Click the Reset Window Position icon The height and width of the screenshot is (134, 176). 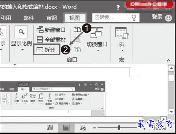pos(77,50)
